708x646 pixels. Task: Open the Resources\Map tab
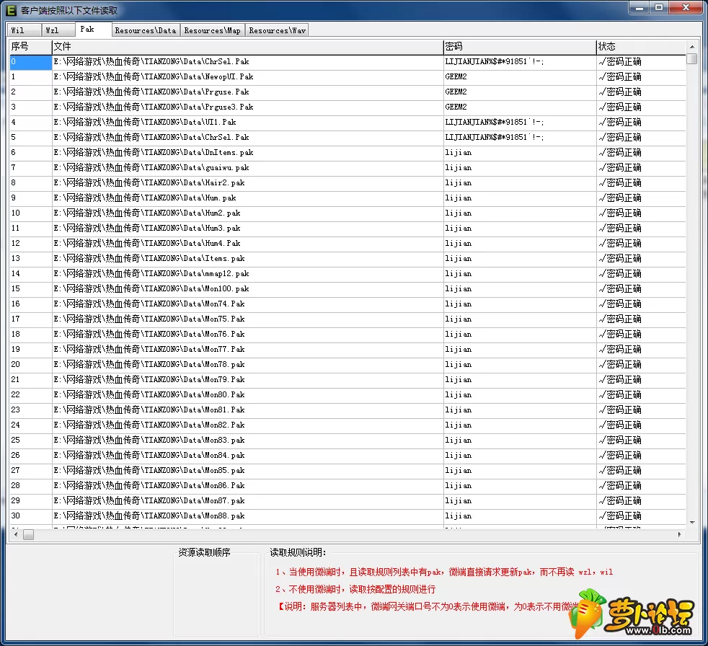click(x=212, y=30)
